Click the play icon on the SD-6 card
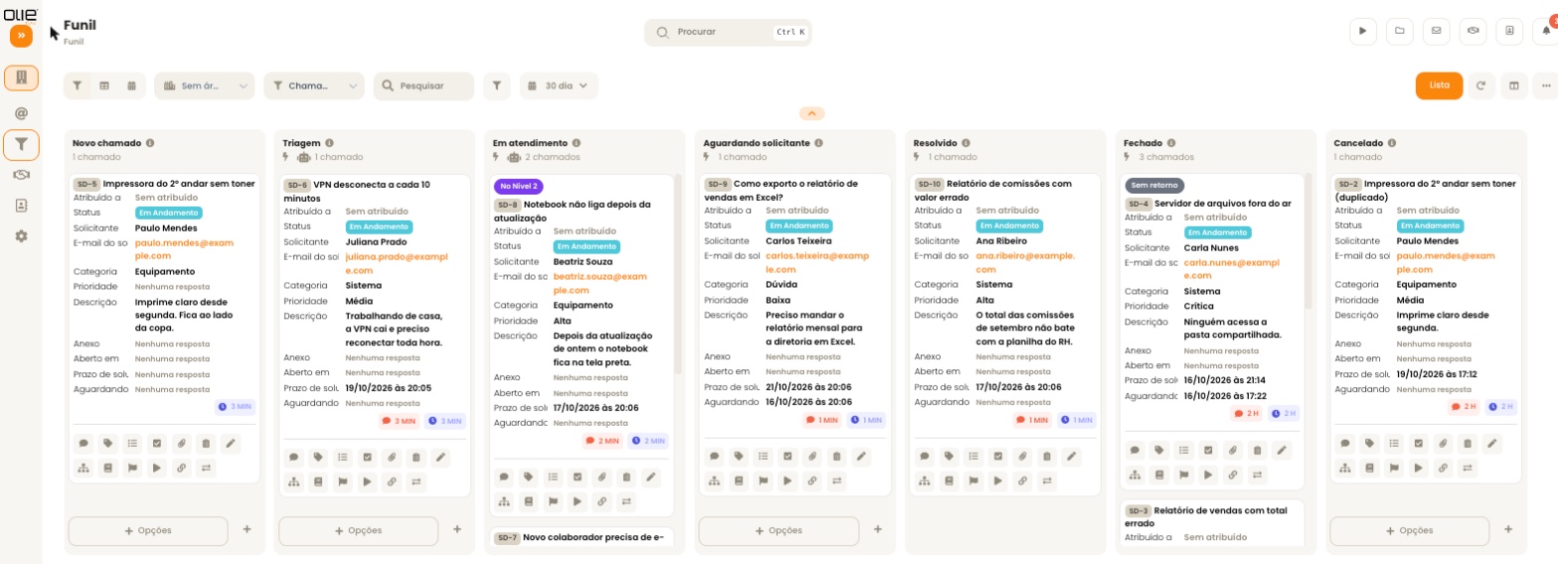Screen dimensions: 1558x564 pyautogui.click(x=368, y=482)
